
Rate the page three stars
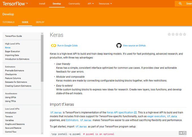click(x=177, y=34)
